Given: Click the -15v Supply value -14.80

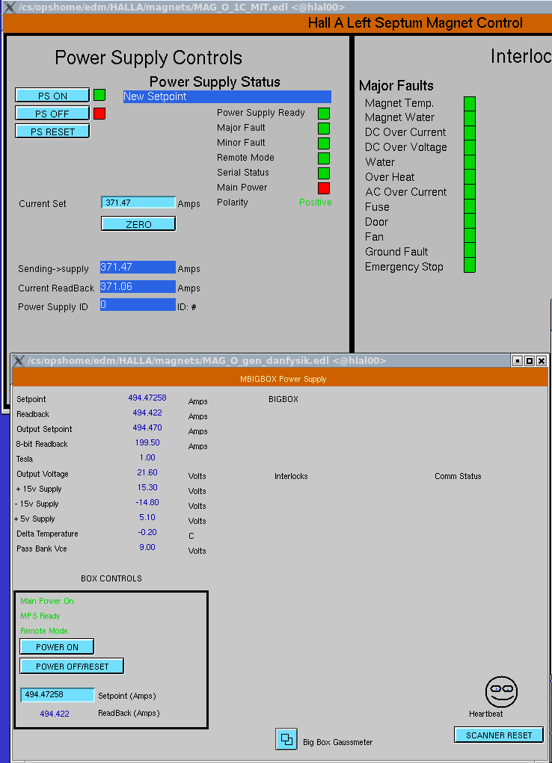Looking at the screenshot, I should tap(147, 503).
